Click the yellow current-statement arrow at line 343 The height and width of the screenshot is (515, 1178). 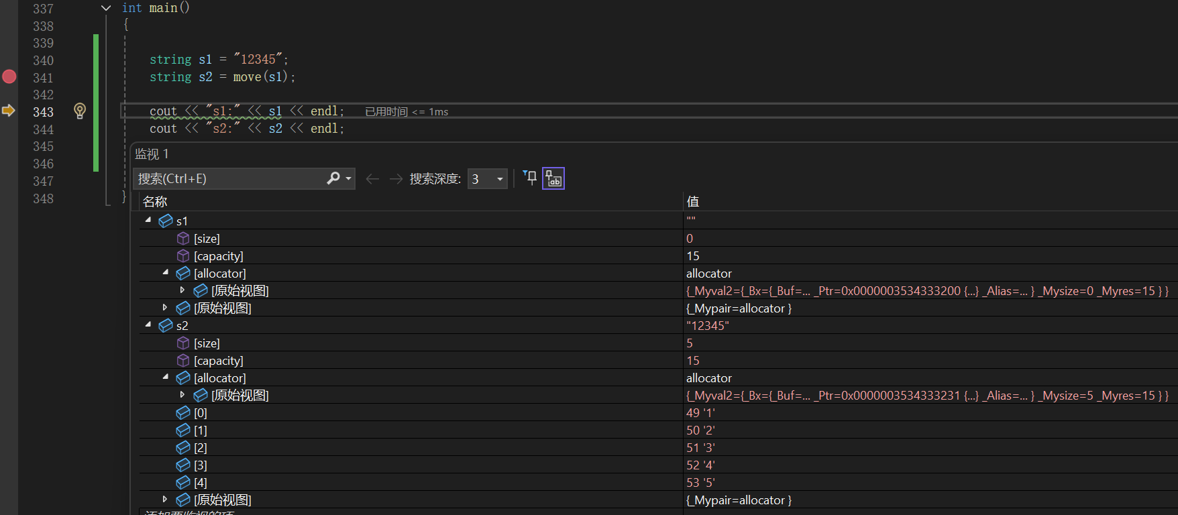[x=9, y=111]
